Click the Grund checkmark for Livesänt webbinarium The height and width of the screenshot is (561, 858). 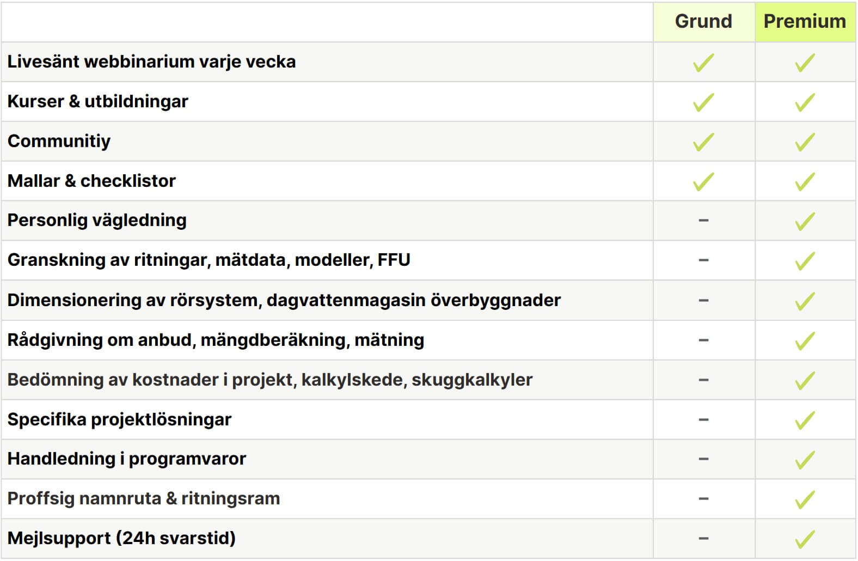tap(703, 62)
